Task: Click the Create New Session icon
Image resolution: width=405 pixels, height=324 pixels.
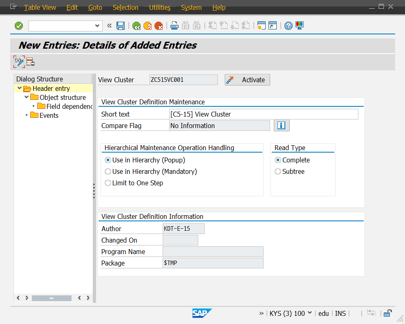Action: coord(262,26)
